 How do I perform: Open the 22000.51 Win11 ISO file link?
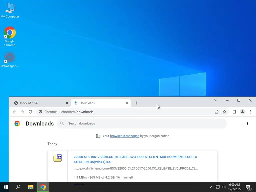(135, 159)
